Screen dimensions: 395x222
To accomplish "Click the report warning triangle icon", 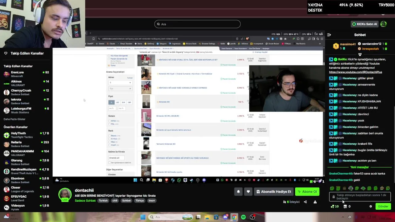I will [315, 202].
